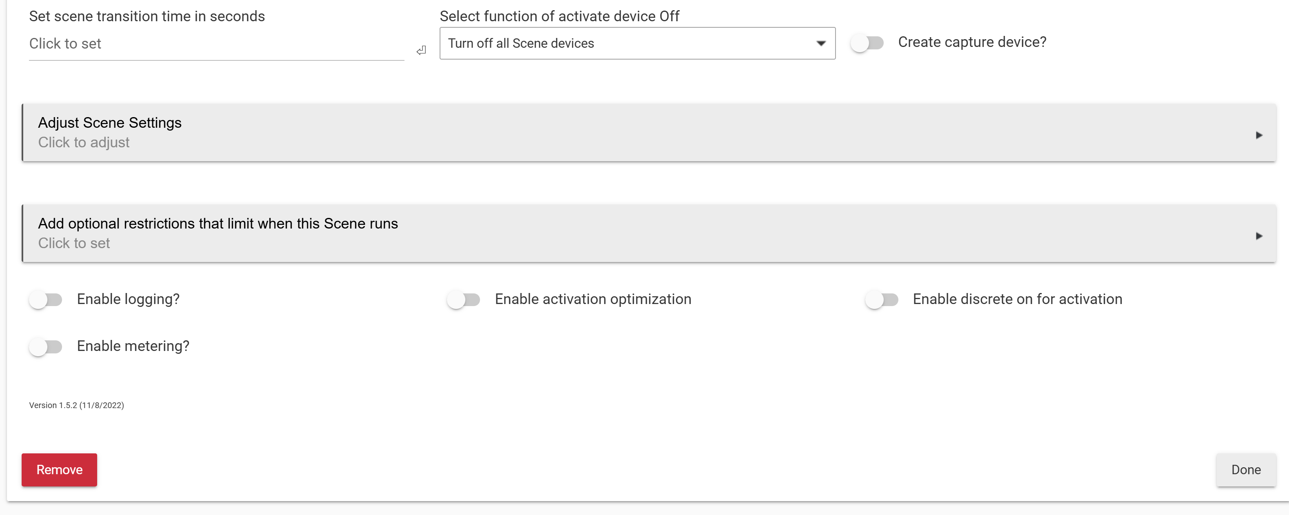Turn on Enable activation optimization switch
The width and height of the screenshot is (1289, 515).
463,300
